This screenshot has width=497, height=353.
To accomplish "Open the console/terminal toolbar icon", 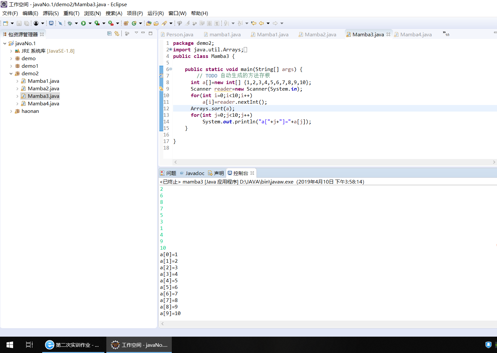I will point(51,23).
